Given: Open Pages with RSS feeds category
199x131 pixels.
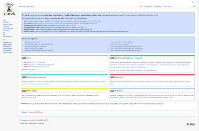Looking at the screenshot, I should pyautogui.click(x=36, y=112).
